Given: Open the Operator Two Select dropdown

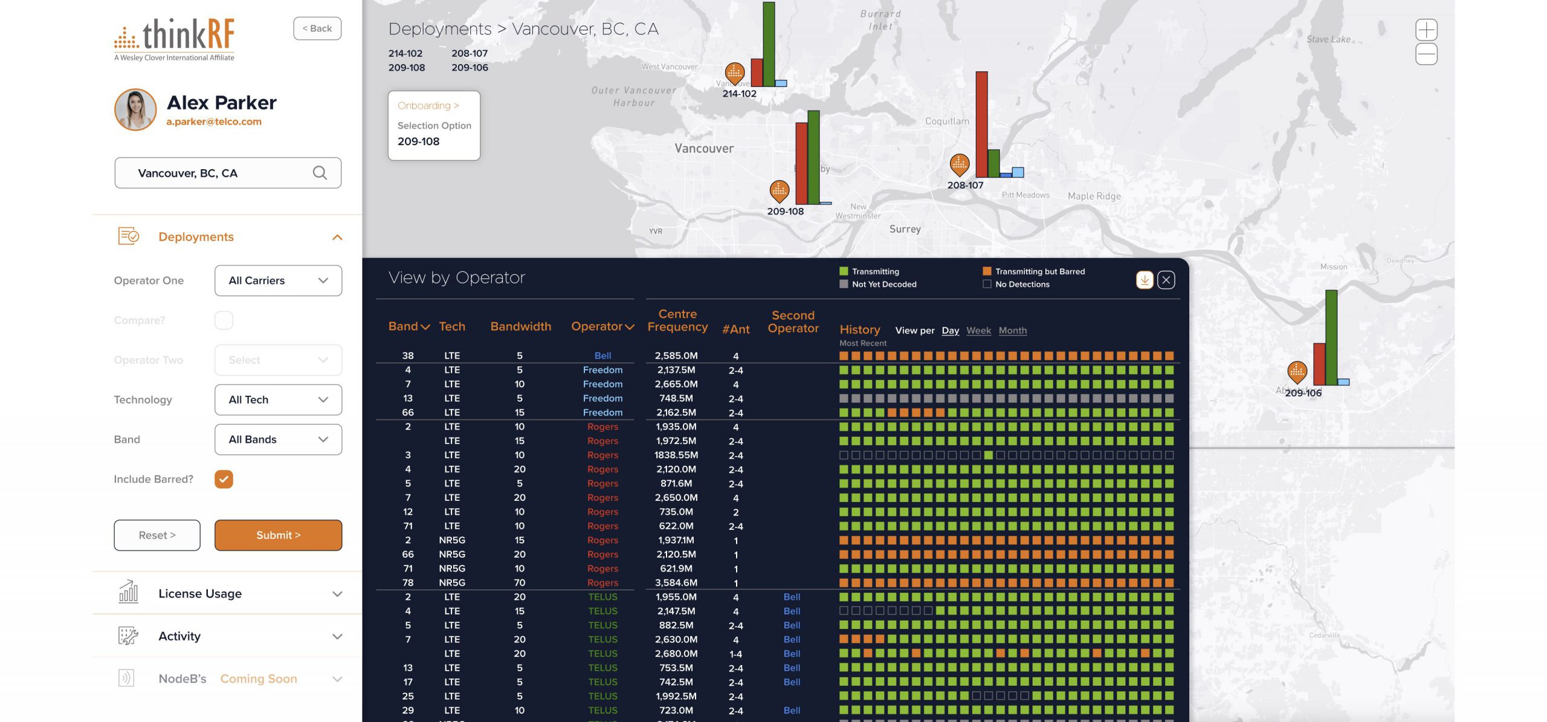Looking at the screenshot, I should tap(278, 360).
